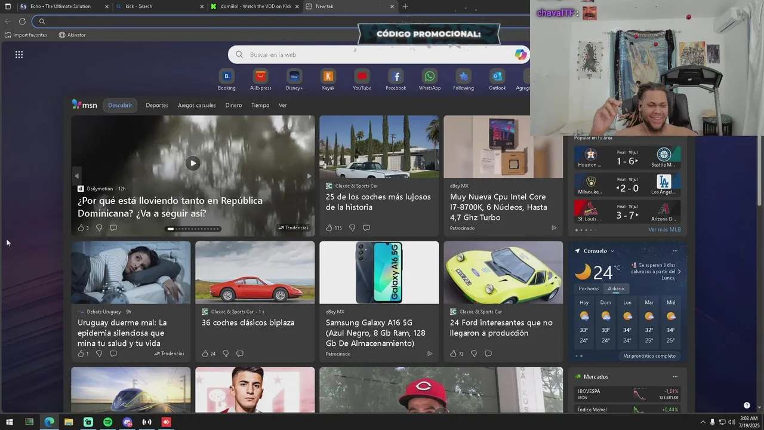Open Uruguay duerme mal article headline
The width and height of the screenshot is (764, 430).
tap(122, 333)
